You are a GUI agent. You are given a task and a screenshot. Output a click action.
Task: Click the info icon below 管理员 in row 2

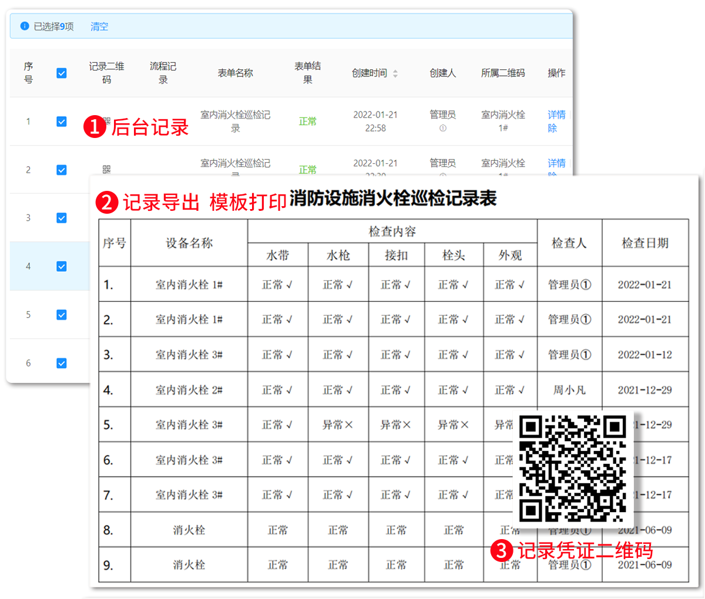[x=443, y=174]
